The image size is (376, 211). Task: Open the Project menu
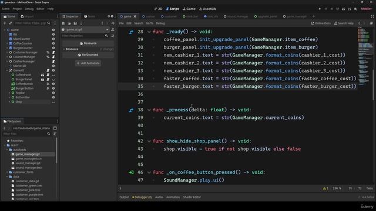pos(17,9)
